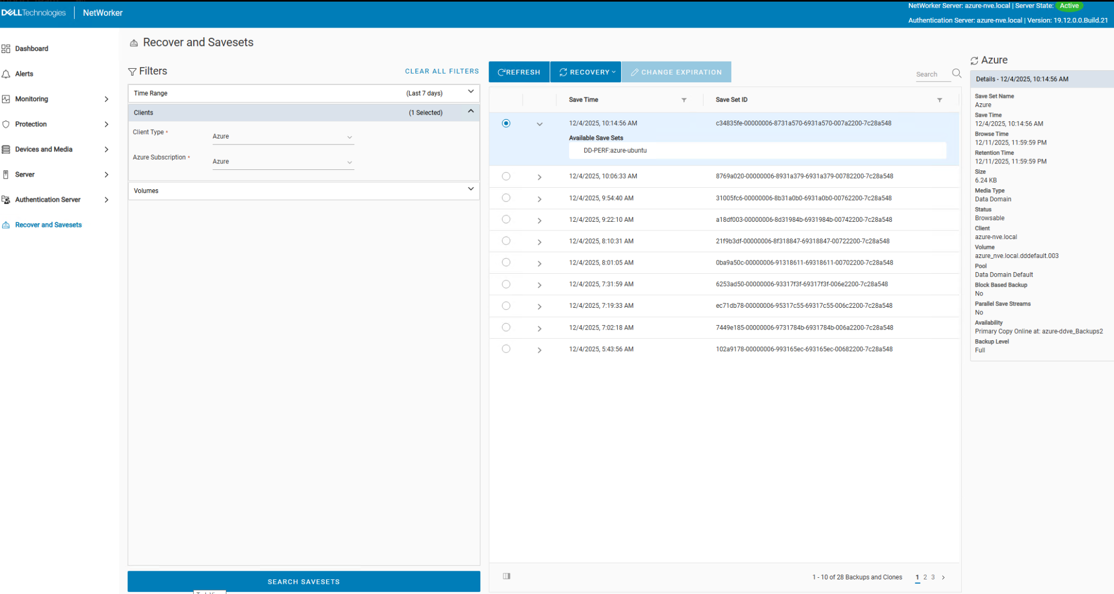The height and width of the screenshot is (594, 1114).
Task: Click the SEARCH SAVESETS button
Action: pyautogui.click(x=303, y=581)
